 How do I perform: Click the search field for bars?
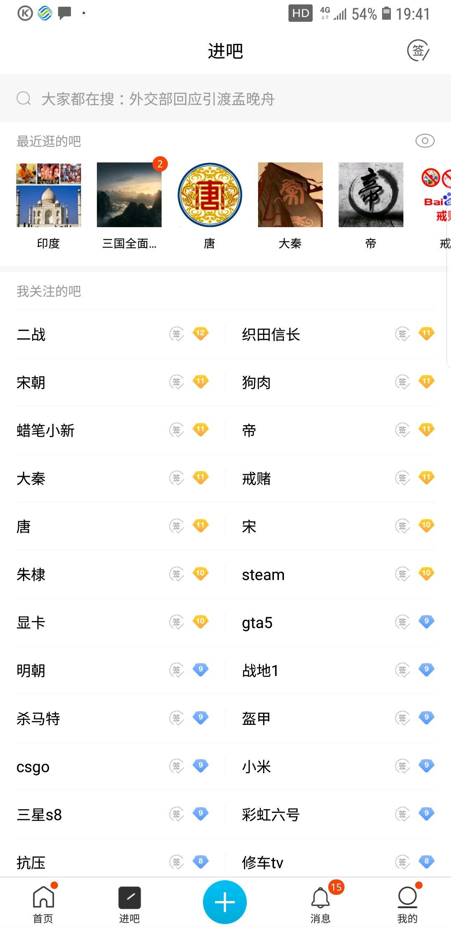click(x=225, y=99)
